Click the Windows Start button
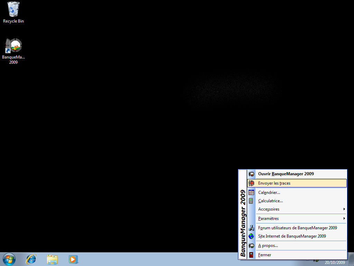The height and width of the screenshot is (266, 354). tap(9, 259)
